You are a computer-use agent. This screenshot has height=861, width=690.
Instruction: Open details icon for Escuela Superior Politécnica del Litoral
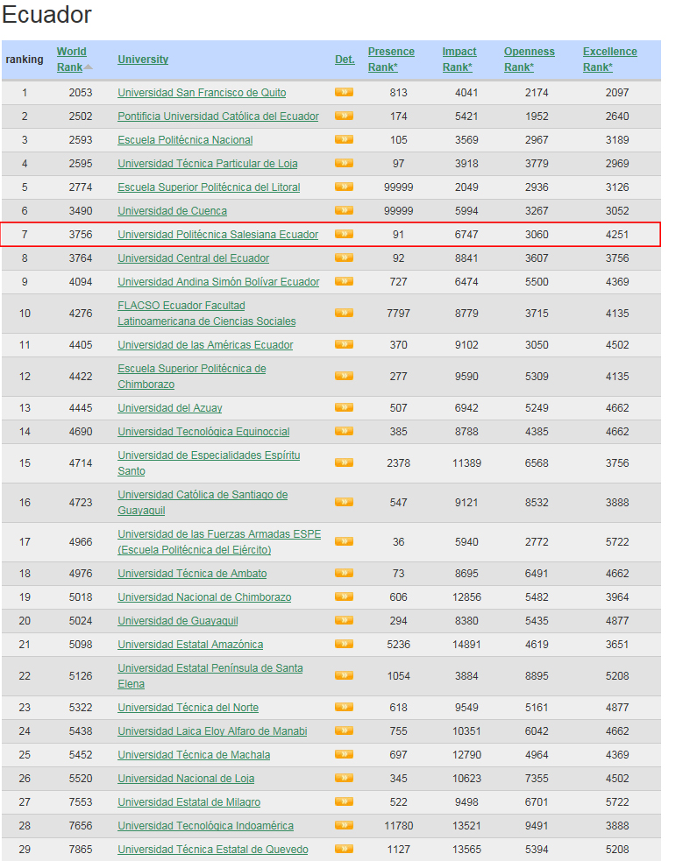(x=345, y=187)
